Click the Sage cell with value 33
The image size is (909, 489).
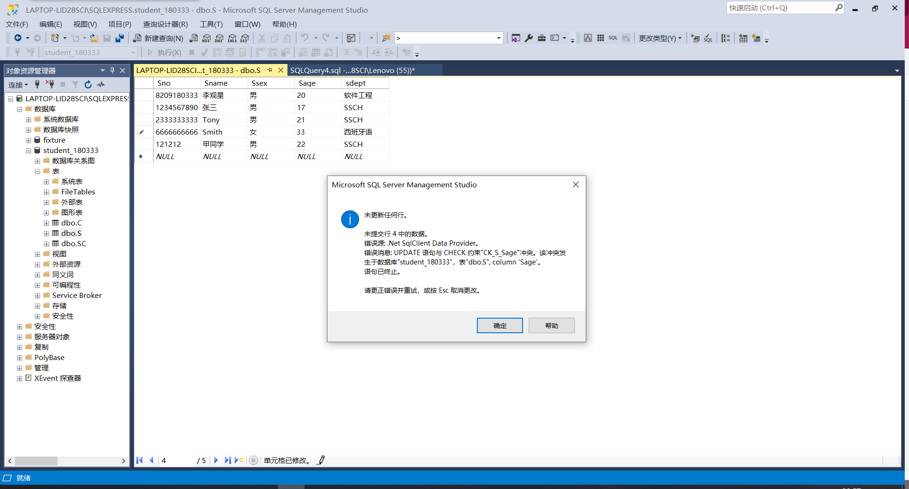[x=318, y=132]
